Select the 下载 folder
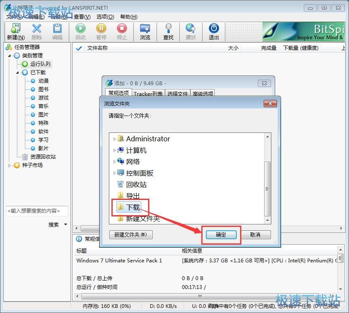This screenshot has height=313, width=349. tap(129, 208)
